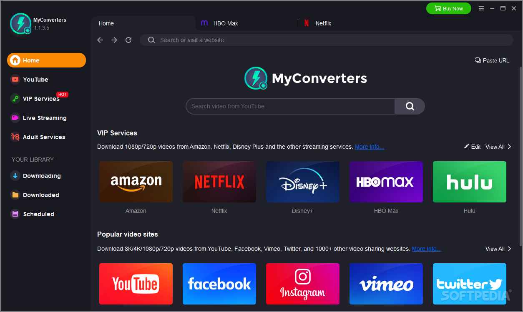Select the Disney+ service thumbnail

click(x=302, y=182)
